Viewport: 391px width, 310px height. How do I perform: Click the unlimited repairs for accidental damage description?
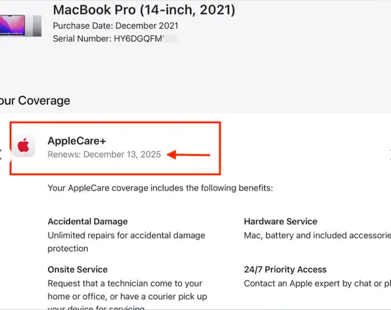coord(126,242)
